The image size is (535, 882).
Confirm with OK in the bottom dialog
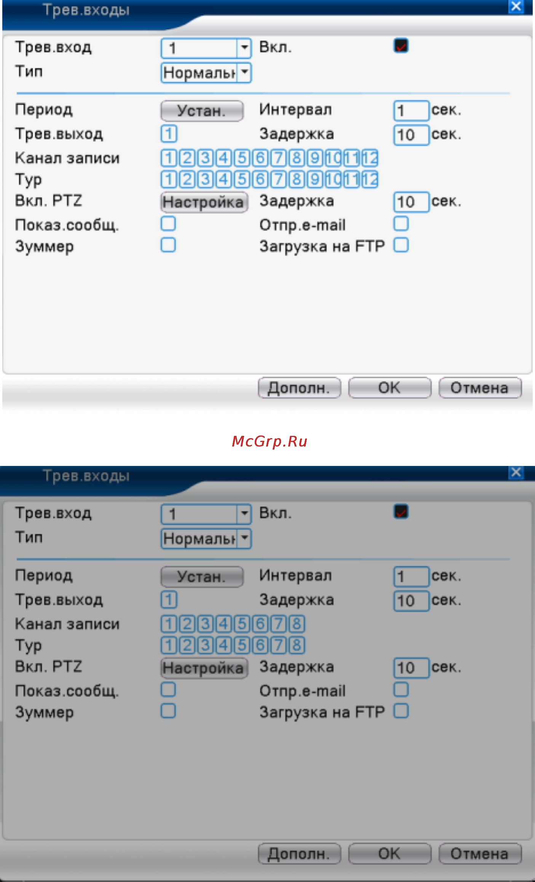[x=390, y=854]
